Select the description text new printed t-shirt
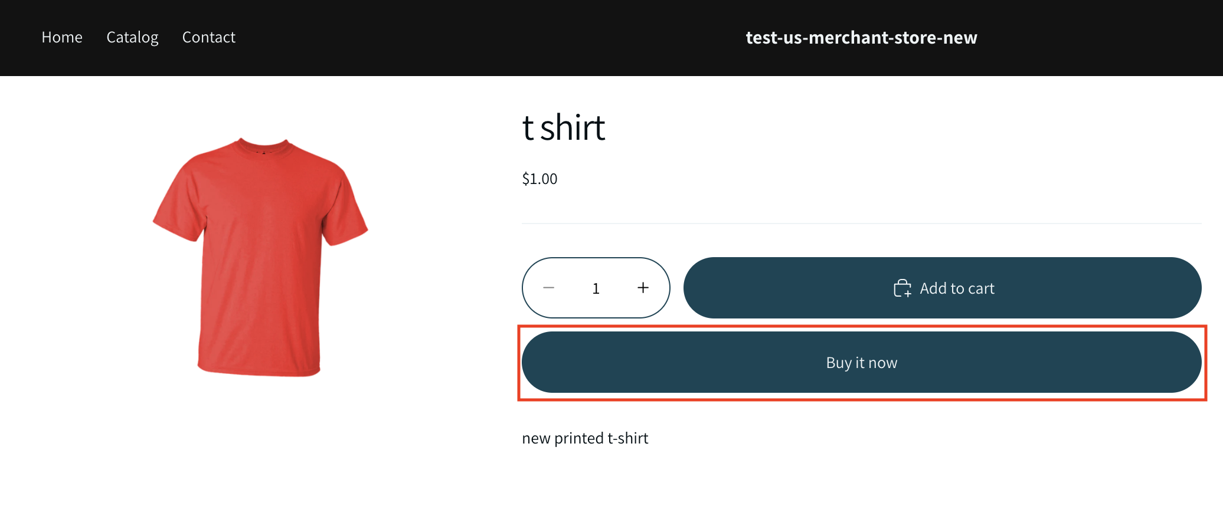The height and width of the screenshot is (519, 1223). pos(584,438)
